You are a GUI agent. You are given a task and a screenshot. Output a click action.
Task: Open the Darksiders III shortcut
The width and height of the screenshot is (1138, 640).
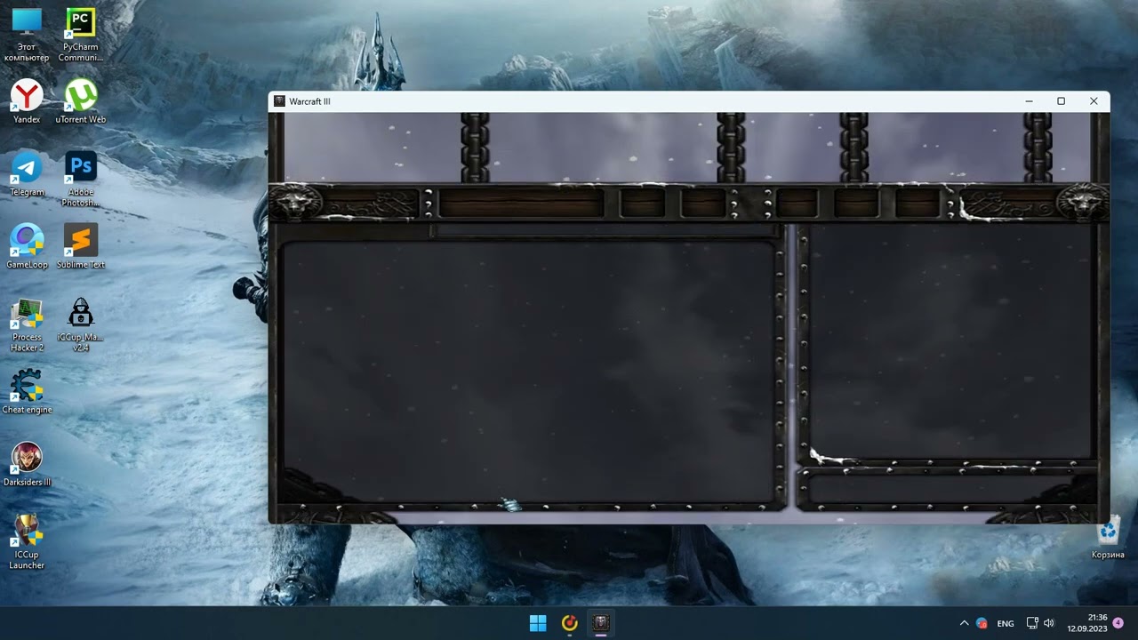[27, 464]
